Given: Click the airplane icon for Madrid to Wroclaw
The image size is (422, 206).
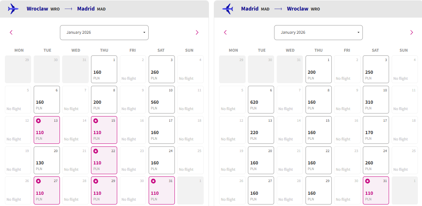Looking at the screenshot, I should tap(228, 9).
